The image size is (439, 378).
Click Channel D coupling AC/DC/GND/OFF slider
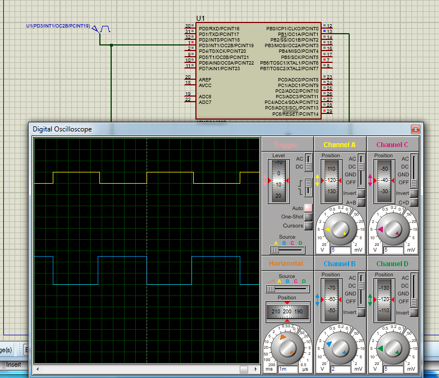(414, 290)
